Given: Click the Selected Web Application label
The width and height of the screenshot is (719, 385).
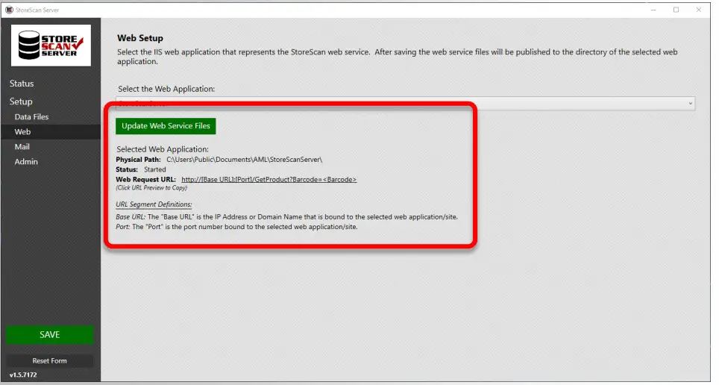Looking at the screenshot, I should pyautogui.click(x=163, y=149).
